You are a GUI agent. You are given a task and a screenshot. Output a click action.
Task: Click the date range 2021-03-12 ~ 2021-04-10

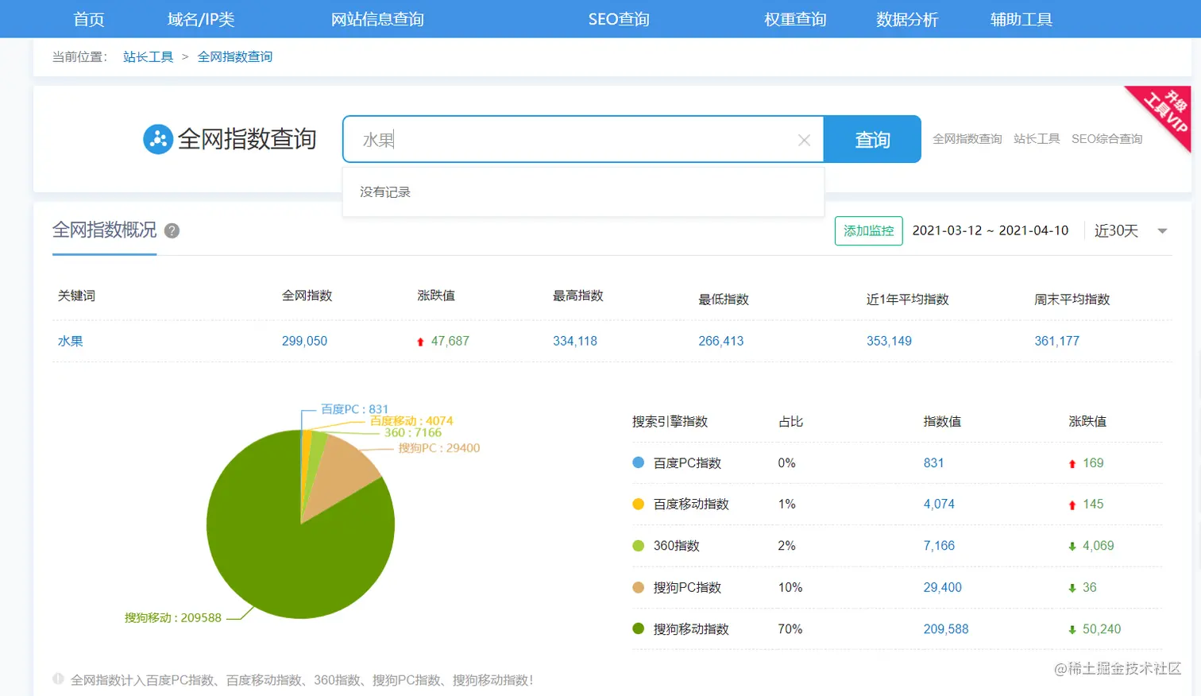(x=990, y=230)
